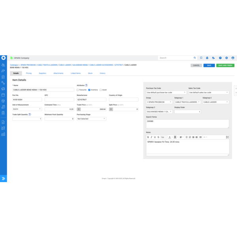The width and height of the screenshot is (237, 237).
Task: Open the Unit of Measurement dropdown
Action: (x=27, y=109)
